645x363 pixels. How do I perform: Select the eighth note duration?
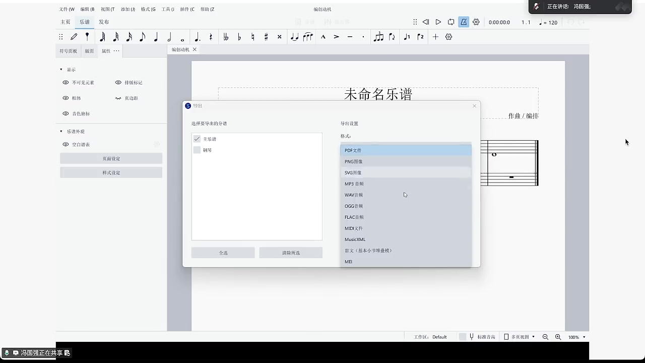[x=143, y=37]
